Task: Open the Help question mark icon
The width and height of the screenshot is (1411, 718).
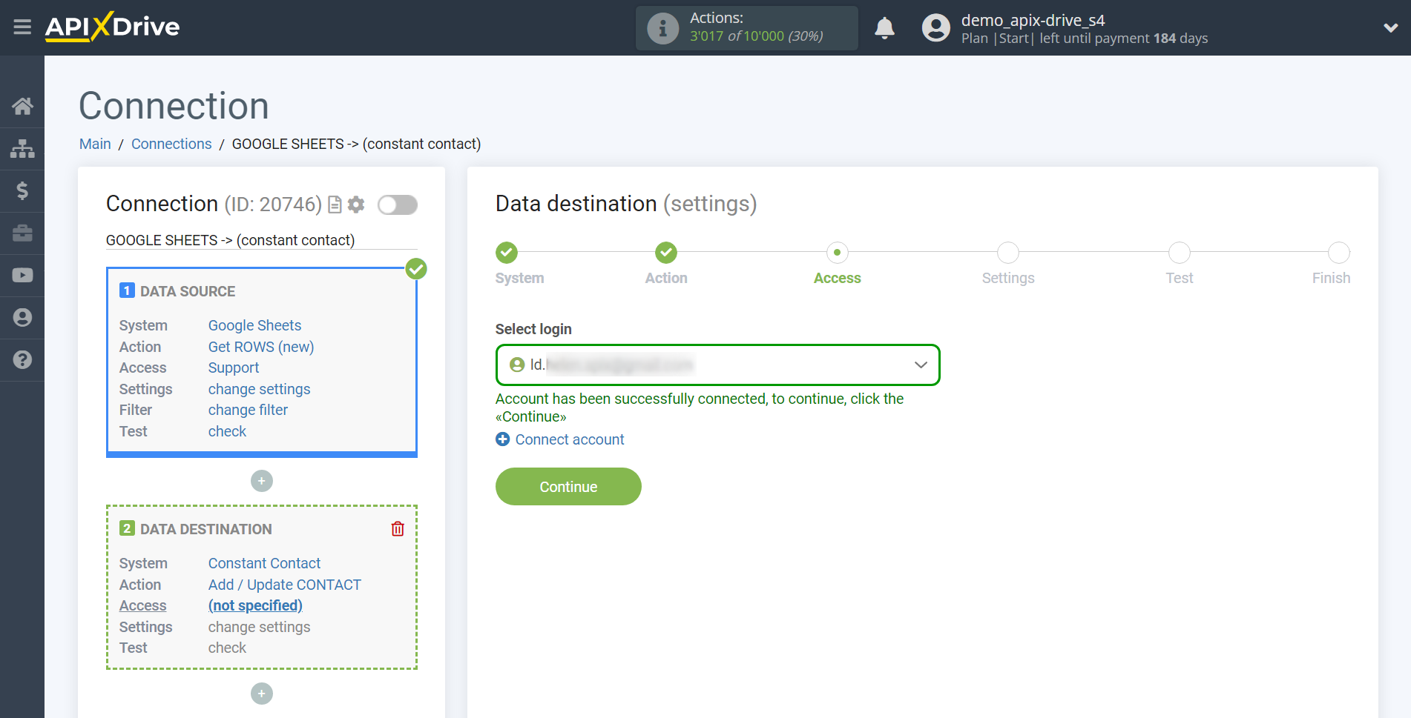Action: [x=22, y=359]
